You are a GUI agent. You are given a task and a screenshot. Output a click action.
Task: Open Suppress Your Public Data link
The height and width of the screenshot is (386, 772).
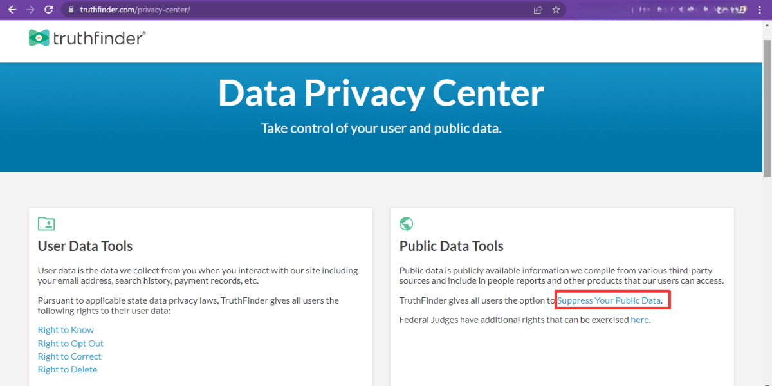coord(609,300)
